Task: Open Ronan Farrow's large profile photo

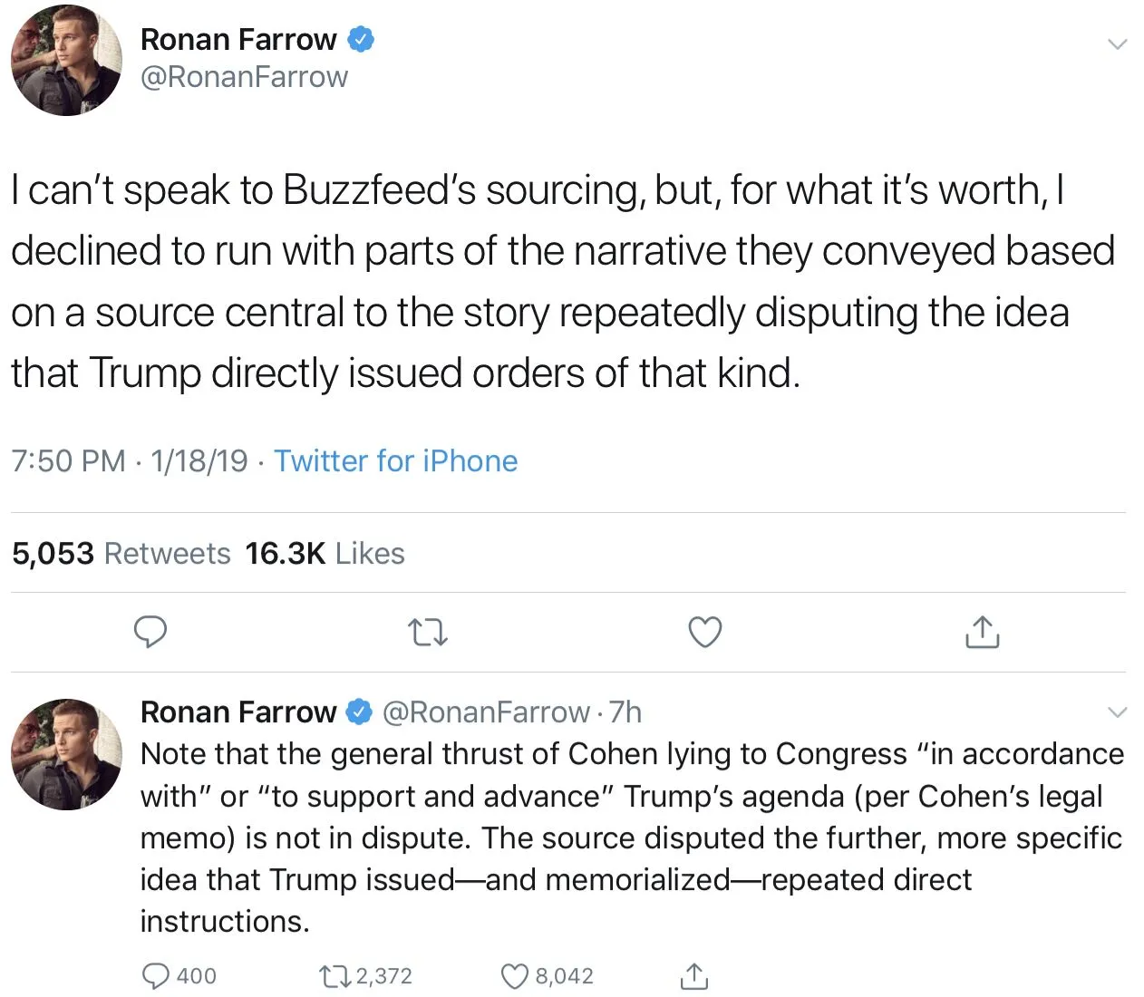Action: click(66, 60)
